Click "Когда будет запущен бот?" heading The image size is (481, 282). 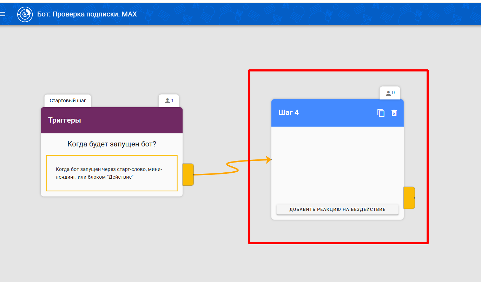pyautogui.click(x=112, y=144)
